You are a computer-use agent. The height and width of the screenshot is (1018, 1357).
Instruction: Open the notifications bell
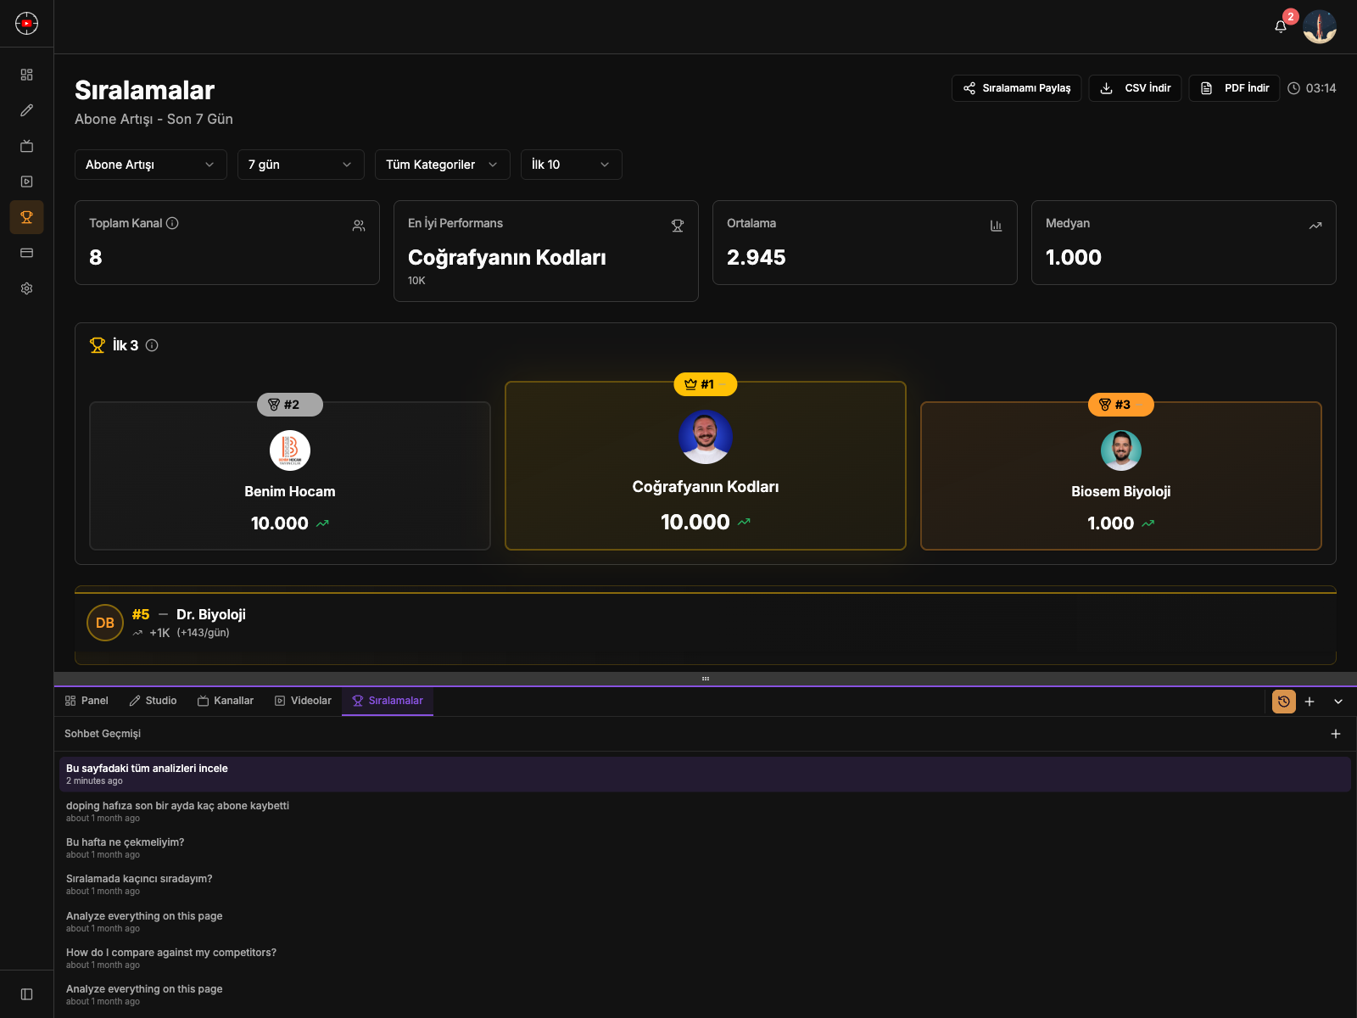(x=1281, y=26)
